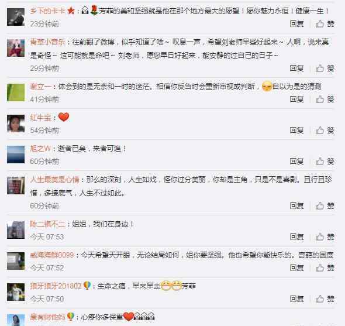The image size is (345, 326).
Task: Open 红牛宝's user profile link
Action: click(41, 118)
